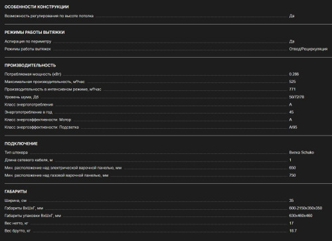Select the РЕЖИМЫ РАБОТЫ ВЫТЯЖКИ heading

35,33
